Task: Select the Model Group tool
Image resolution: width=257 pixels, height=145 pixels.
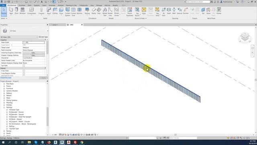Action: point(116,12)
